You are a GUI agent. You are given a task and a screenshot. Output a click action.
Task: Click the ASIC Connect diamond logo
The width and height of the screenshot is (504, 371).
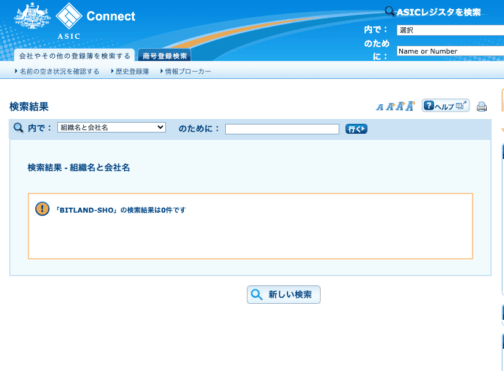(69, 16)
